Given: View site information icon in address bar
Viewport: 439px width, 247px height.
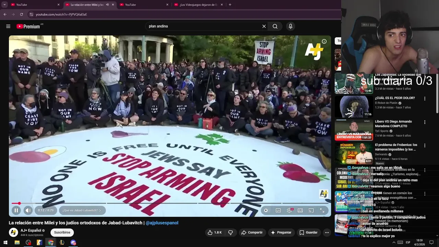Looking at the screenshot, I should coord(31,14).
